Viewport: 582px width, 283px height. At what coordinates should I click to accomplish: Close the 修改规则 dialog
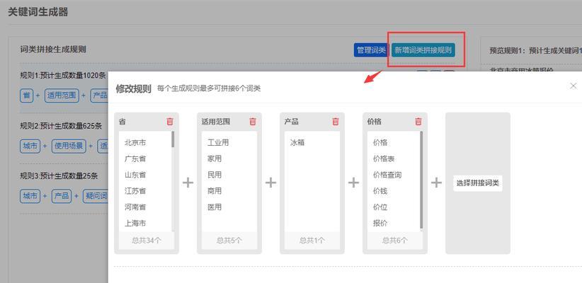573,86
